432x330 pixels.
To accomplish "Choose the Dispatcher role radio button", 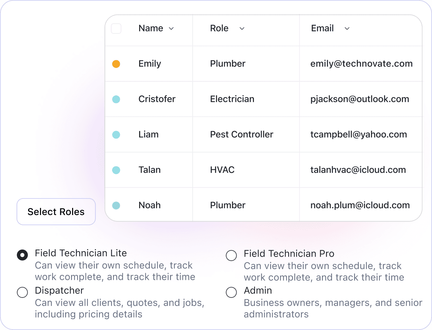I will tap(22, 292).
